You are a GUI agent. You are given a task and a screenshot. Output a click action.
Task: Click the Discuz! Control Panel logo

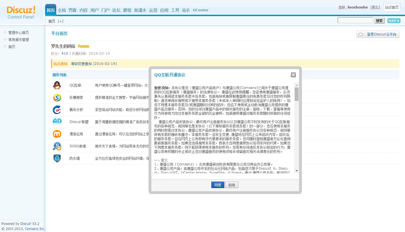coord(21,12)
